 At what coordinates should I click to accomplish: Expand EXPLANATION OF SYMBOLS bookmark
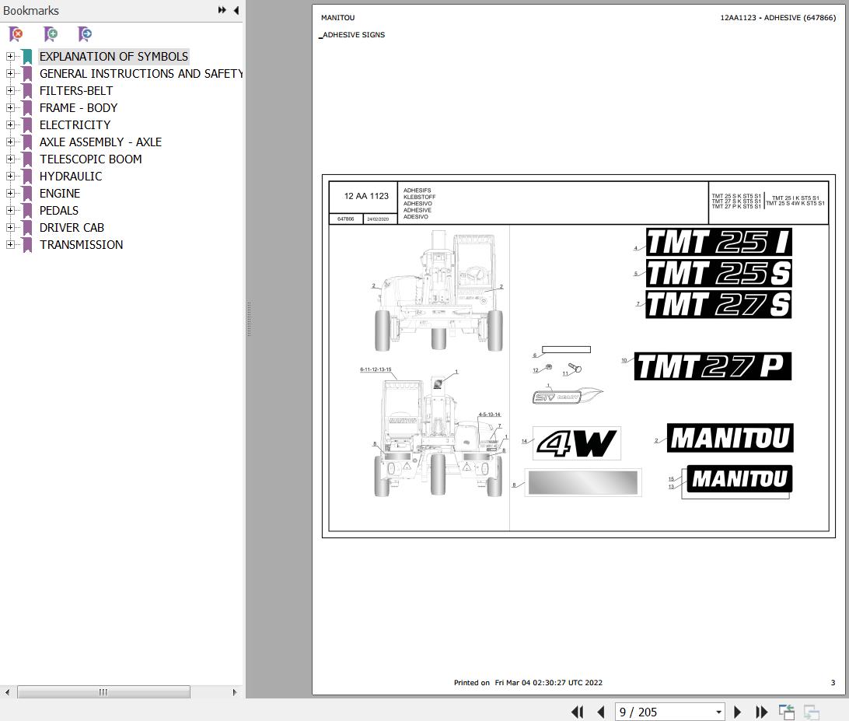click(10, 56)
